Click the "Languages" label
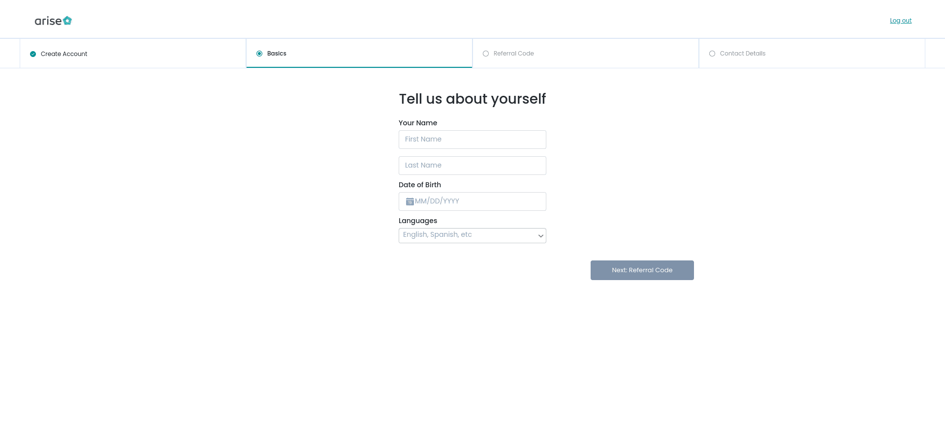This screenshot has width=945, height=428. (x=418, y=221)
